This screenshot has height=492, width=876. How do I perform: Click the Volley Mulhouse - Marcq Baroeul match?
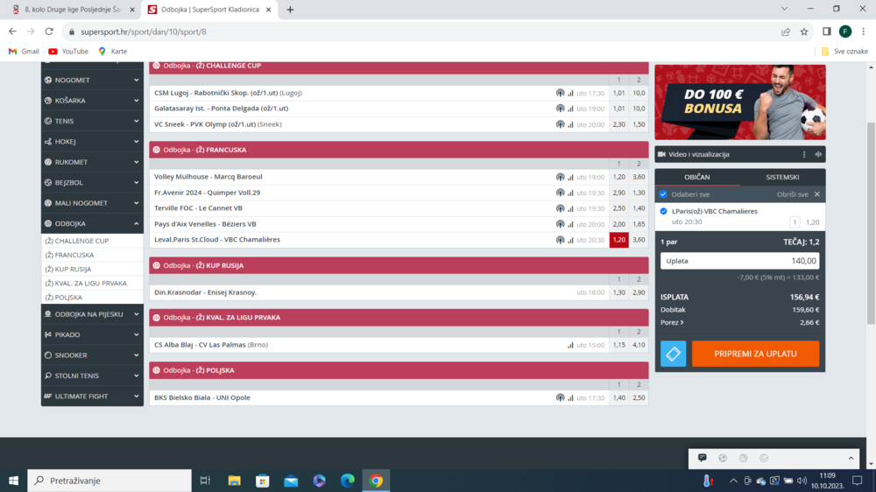208,177
